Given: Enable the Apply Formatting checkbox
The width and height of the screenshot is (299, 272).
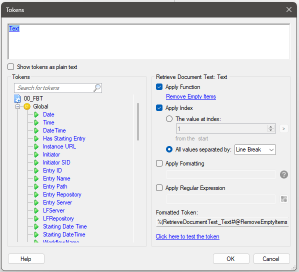Looking at the screenshot, I should click(159, 163).
